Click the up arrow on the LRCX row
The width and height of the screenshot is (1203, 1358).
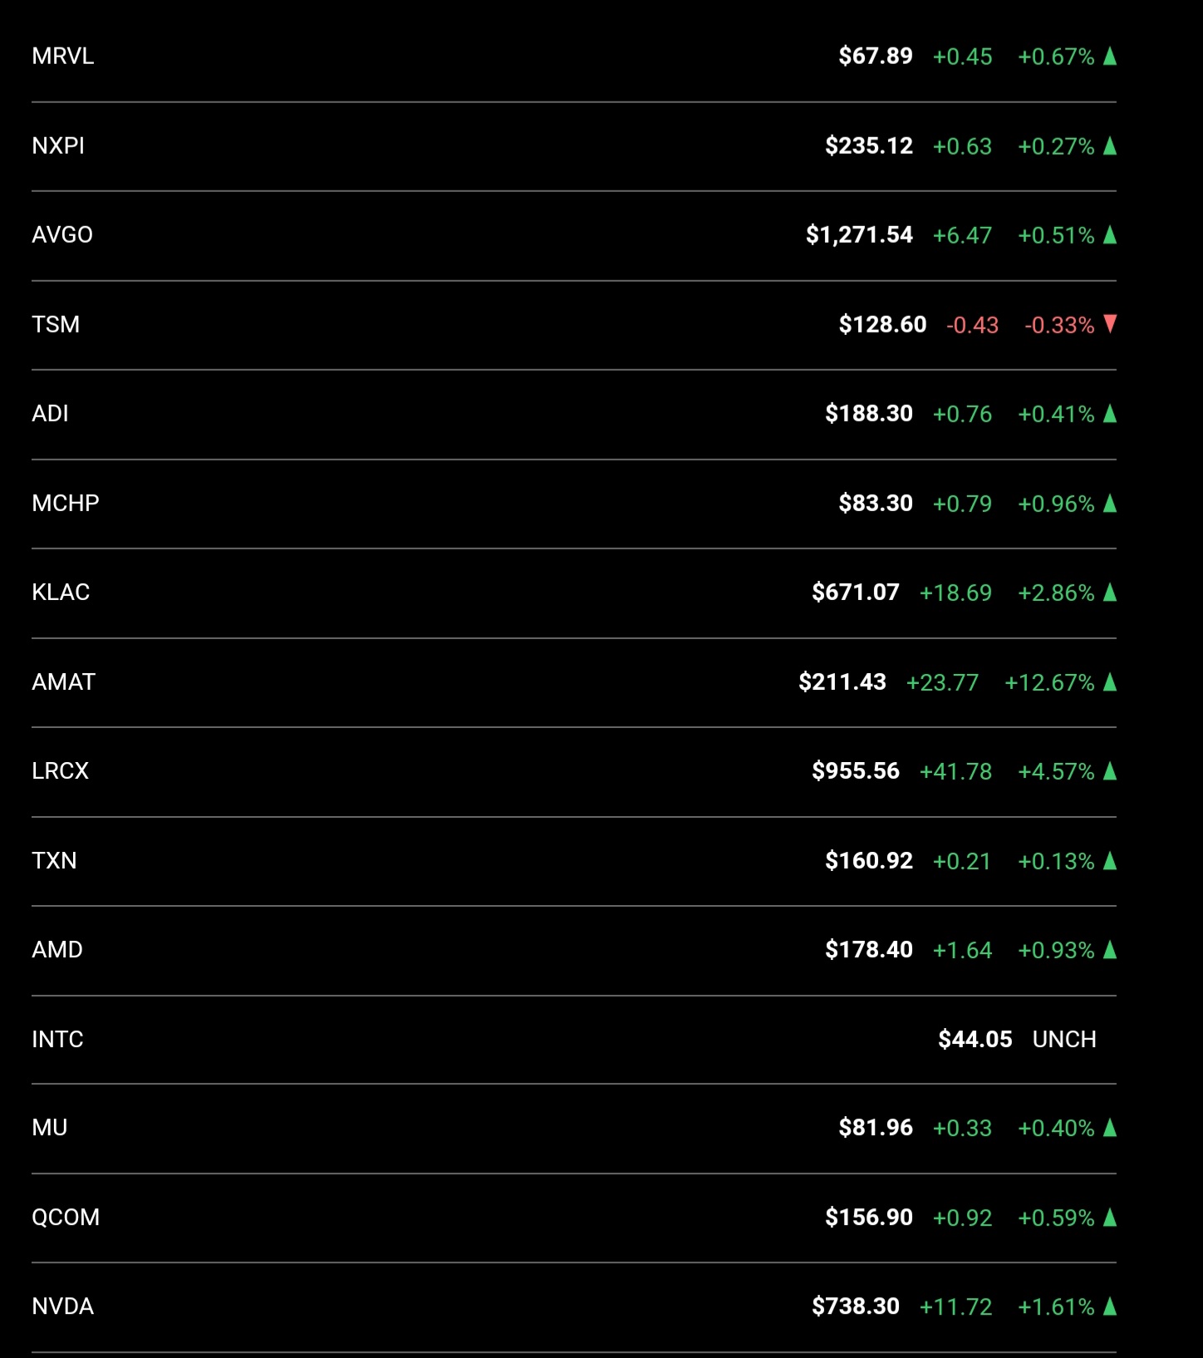[x=1110, y=771]
